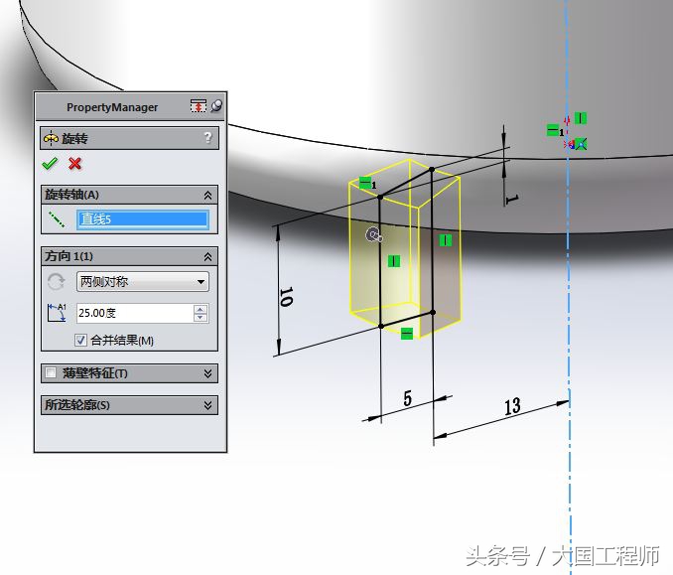Increase the angle with the up spinner
Screen dimensions: 673x575
201,309
